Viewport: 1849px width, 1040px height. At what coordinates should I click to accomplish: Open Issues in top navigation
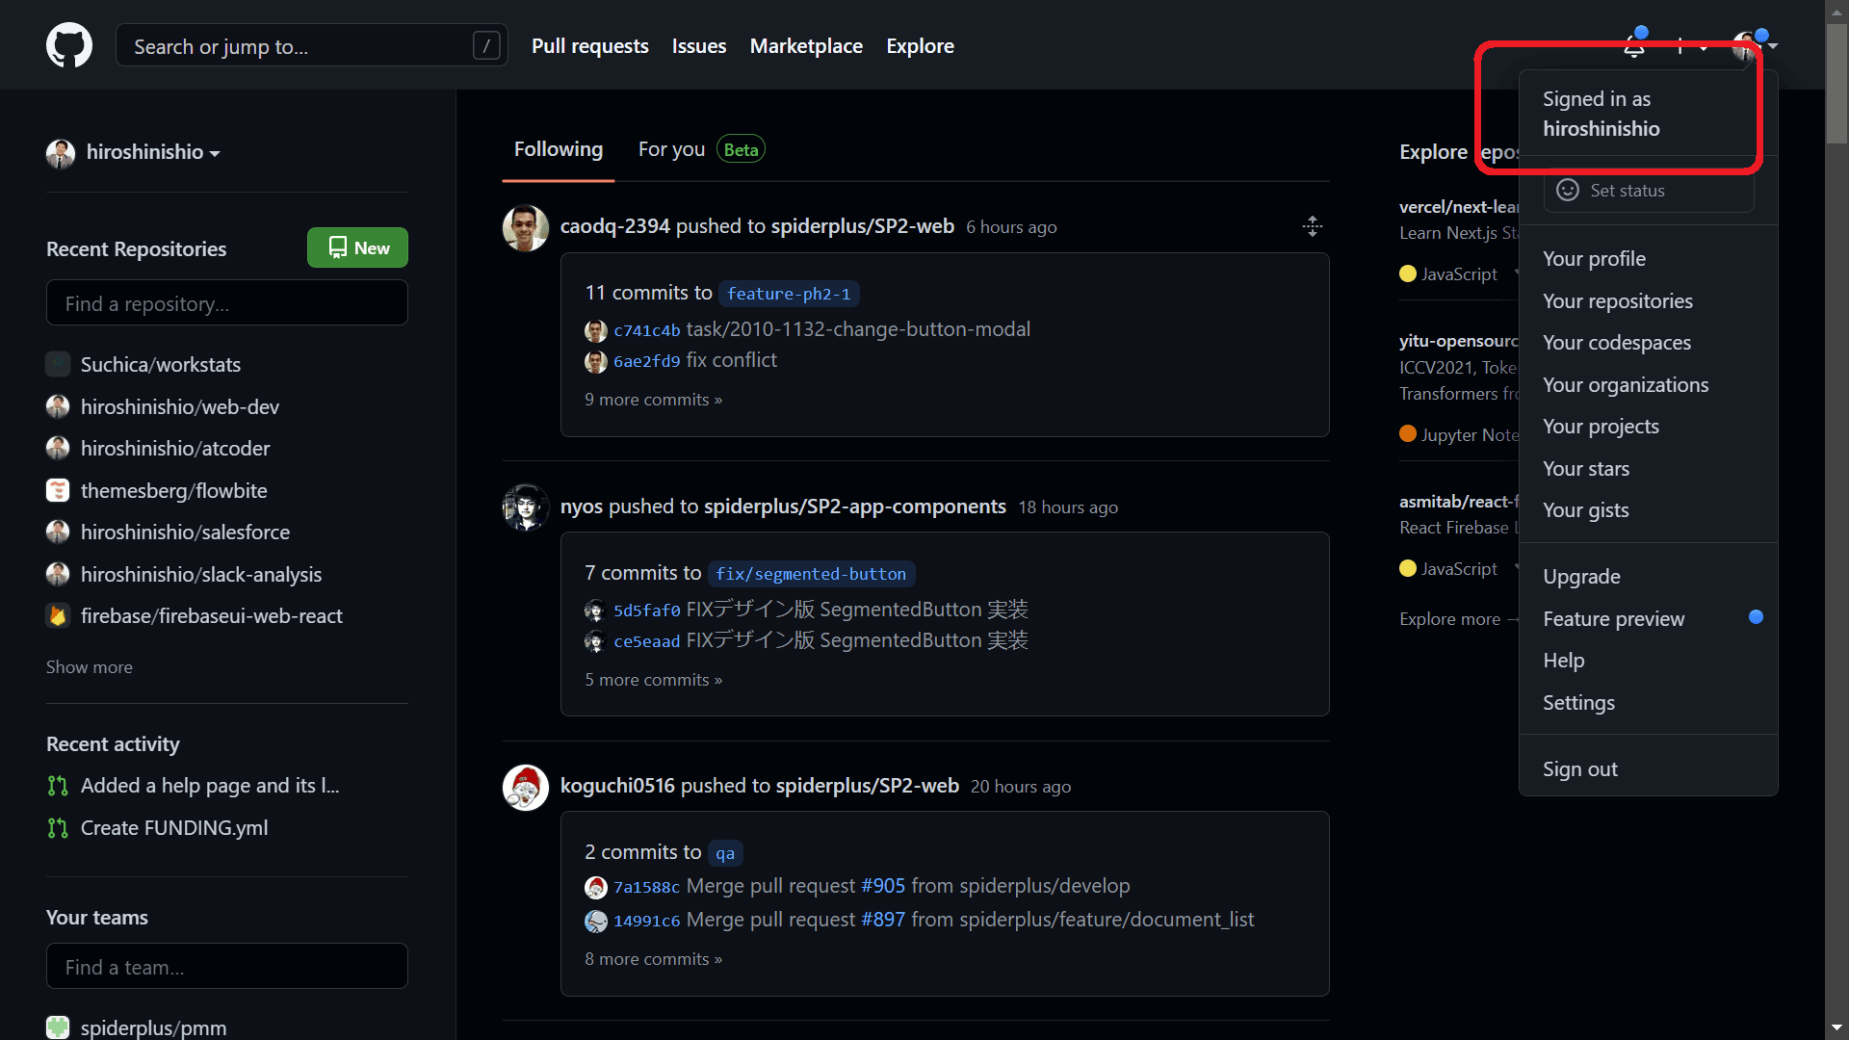tap(698, 45)
